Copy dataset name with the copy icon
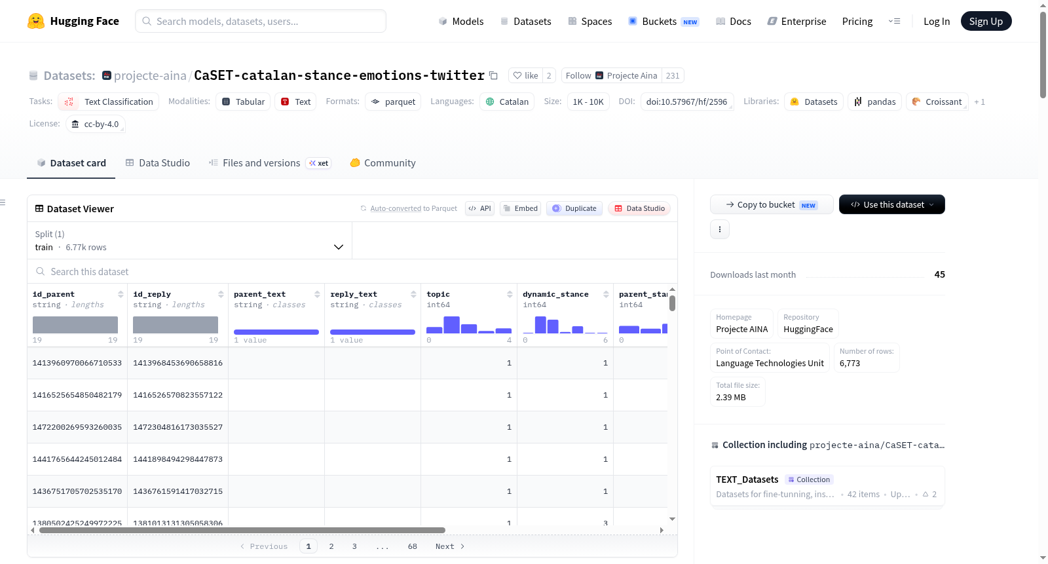 (x=494, y=76)
